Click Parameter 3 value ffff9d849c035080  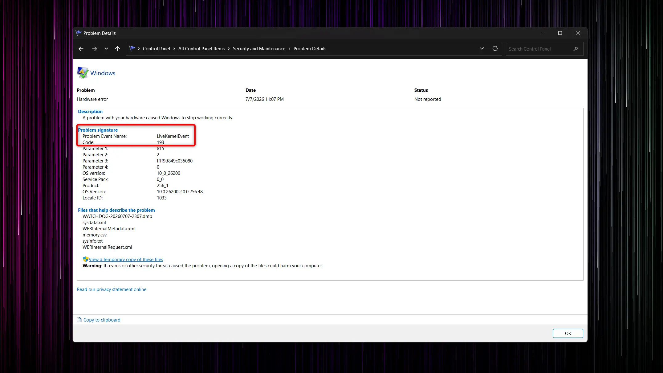pos(175,161)
